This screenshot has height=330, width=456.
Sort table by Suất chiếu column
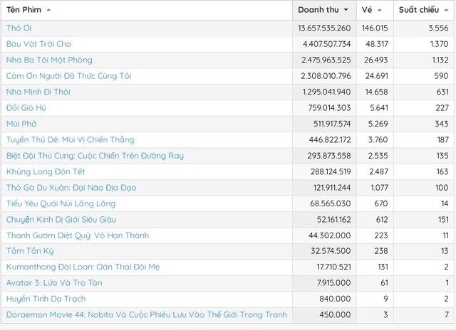tap(419, 10)
